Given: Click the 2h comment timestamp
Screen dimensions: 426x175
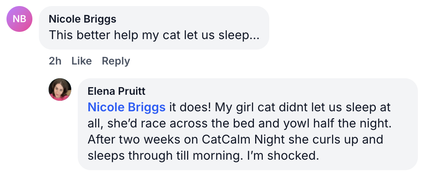Looking at the screenshot, I should (55, 61).
